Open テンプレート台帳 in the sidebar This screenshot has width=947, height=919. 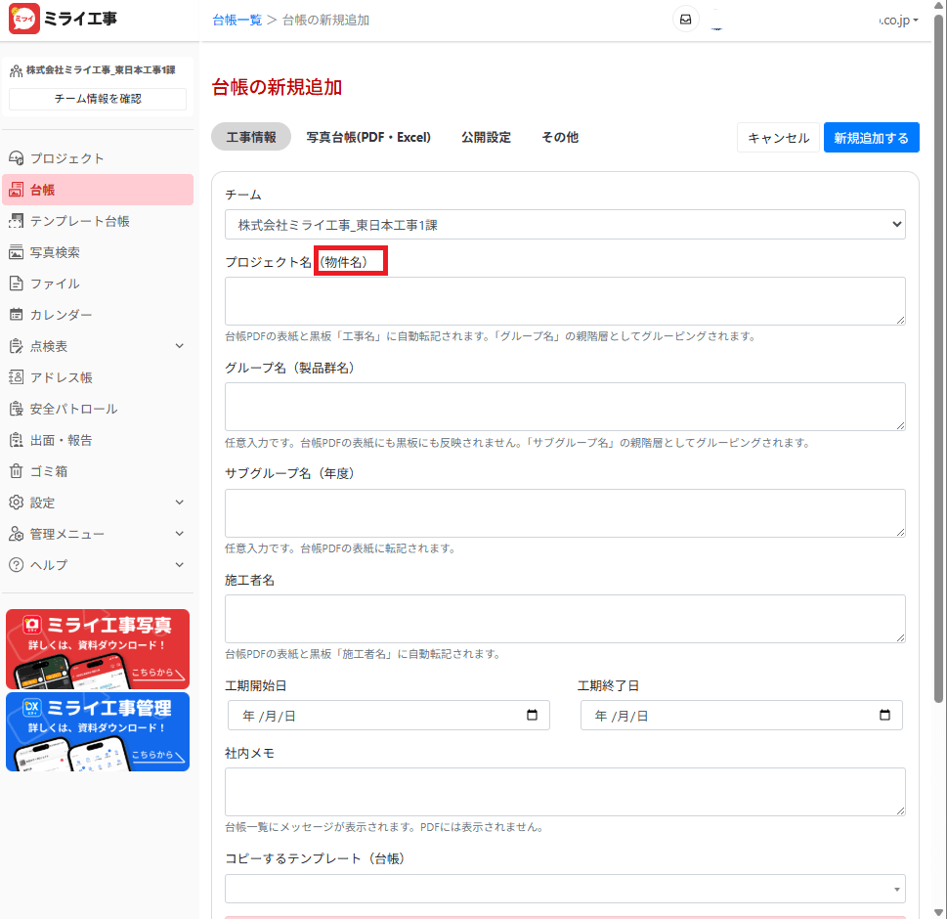point(79,221)
